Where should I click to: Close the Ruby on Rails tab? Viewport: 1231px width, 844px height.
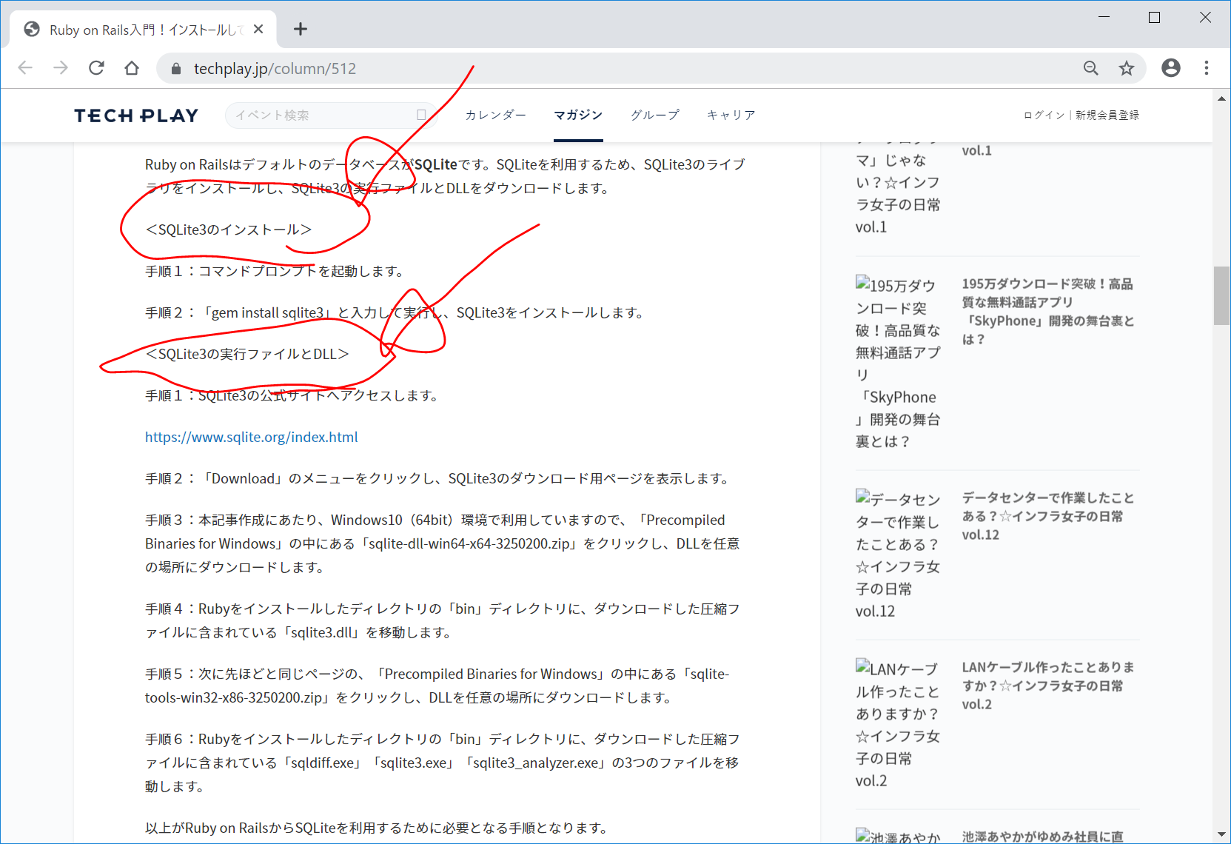coord(258,29)
